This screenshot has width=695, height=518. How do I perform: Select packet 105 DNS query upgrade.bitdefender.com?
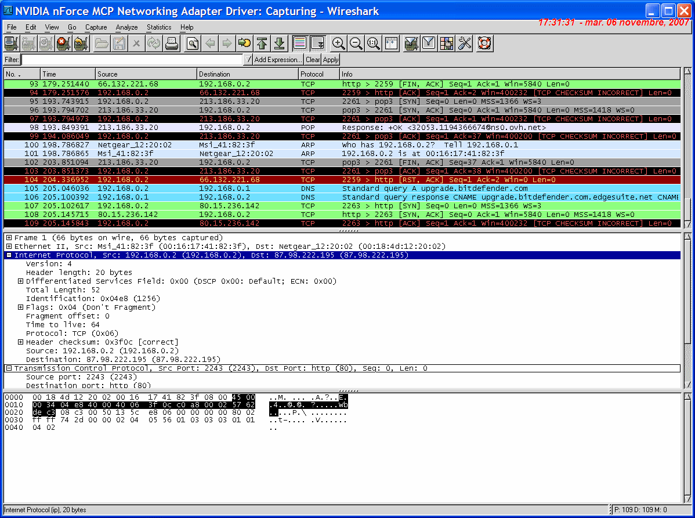pyautogui.click(x=342, y=189)
